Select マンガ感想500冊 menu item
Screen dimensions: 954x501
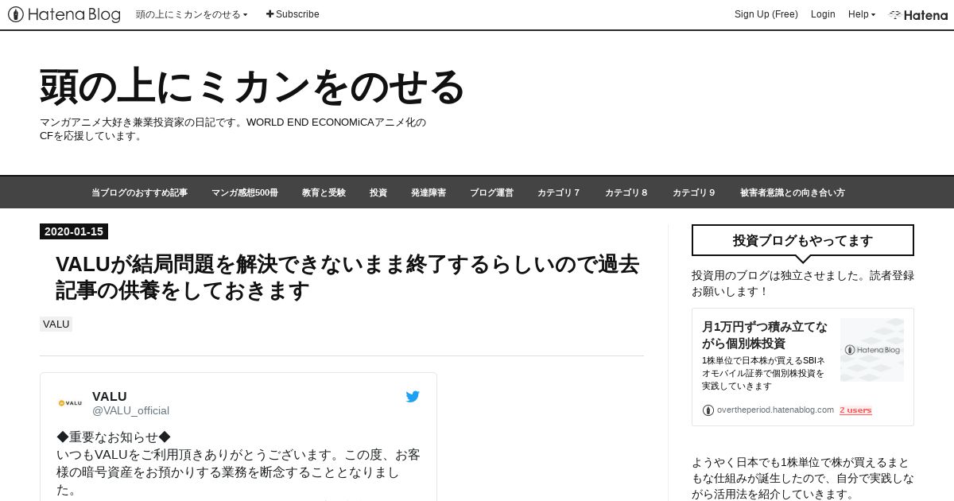[245, 192]
